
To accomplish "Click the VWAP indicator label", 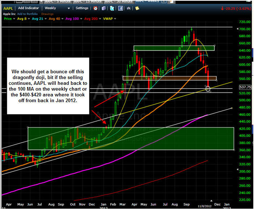I will pyautogui.click(x=108, y=19).
